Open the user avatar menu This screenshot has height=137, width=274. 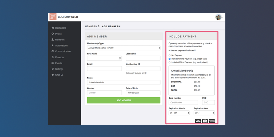(x=219, y=17)
